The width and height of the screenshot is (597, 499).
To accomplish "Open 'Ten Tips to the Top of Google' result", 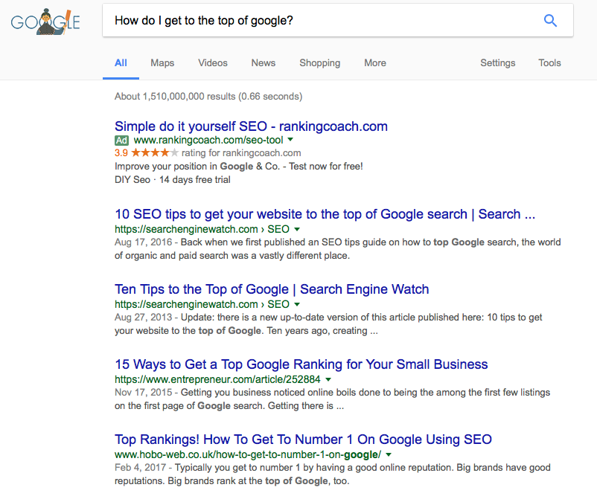I will pyautogui.click(x=272, y=289).
